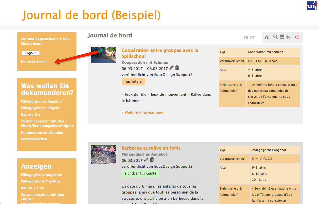Image resolution: width=319 pixels, height=204 pixels.
Task: Click the list view (three bars) icon
Action: click(x=282, y=37)
